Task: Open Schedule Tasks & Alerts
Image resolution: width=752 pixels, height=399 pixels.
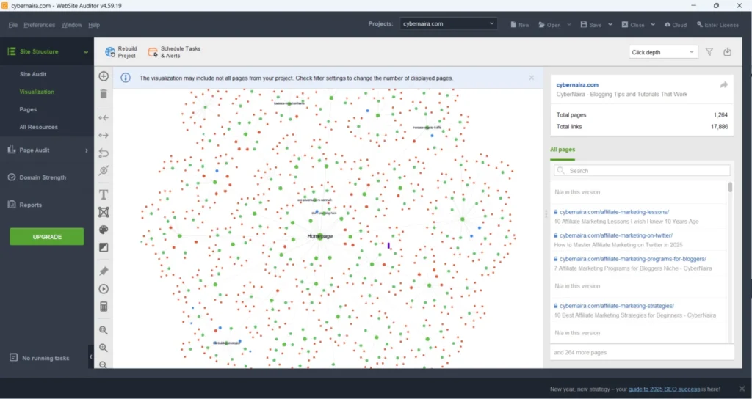Action: point(174,52)
